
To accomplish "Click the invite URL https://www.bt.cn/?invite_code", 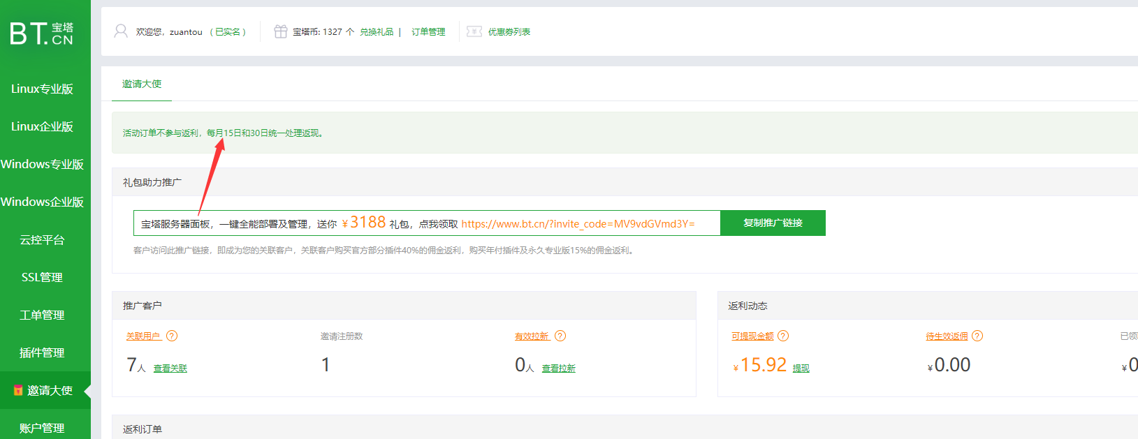I will tap(578, 224).
